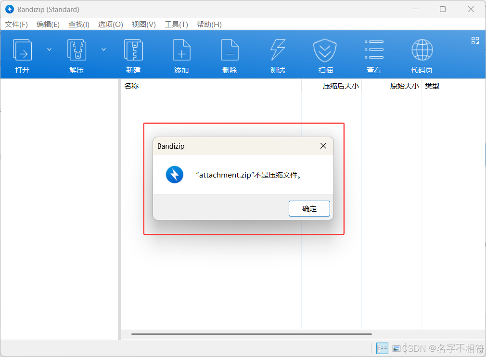
Task: Open the 帮助(H) menu
Action: tap(209, 25)
